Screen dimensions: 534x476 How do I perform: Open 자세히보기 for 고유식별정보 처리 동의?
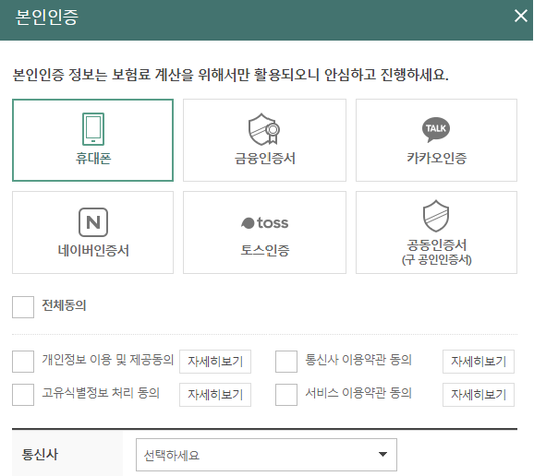[215, 395]
